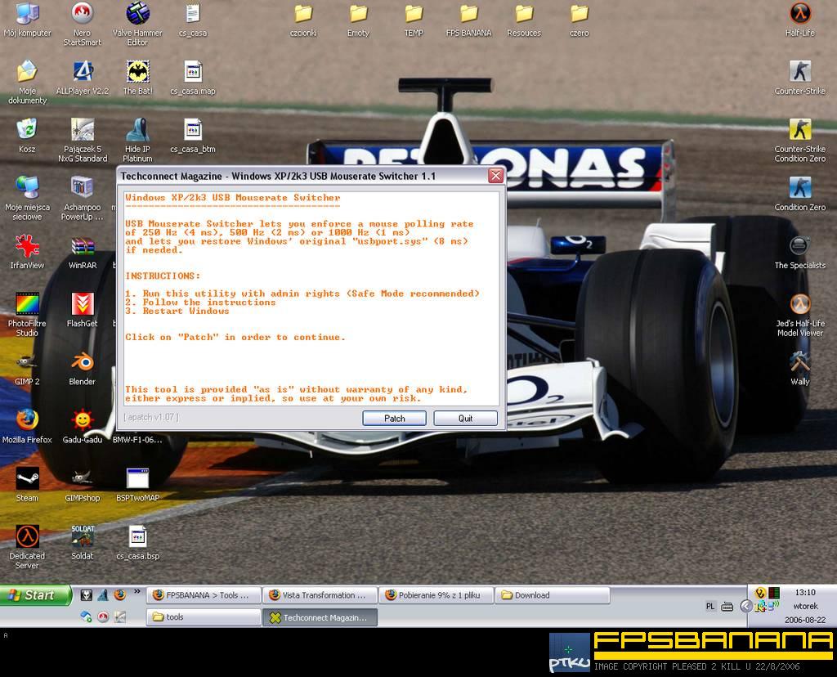837x677 pixels.
Task: Open the czcionki folder
Action: point(303,20)
